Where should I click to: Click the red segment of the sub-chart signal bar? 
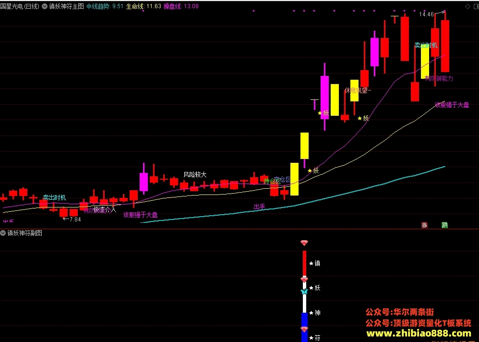coord(304,264)
